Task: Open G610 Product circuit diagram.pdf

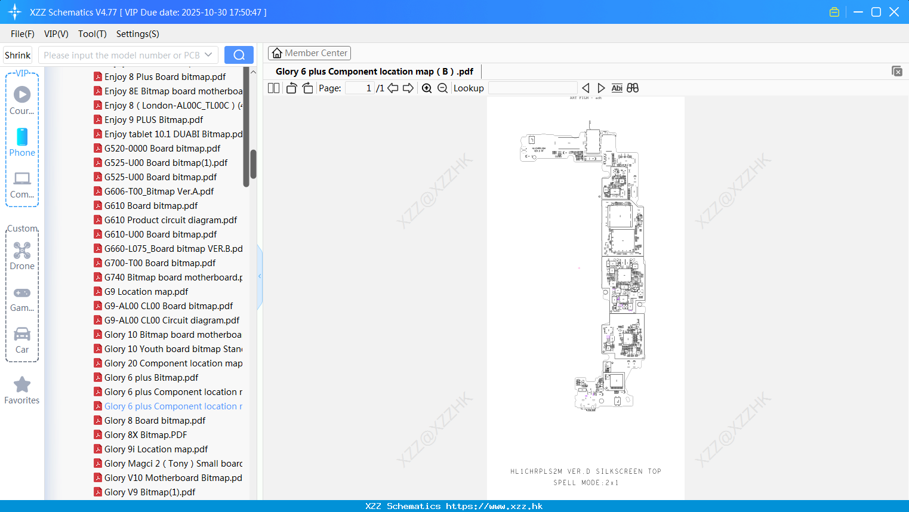Action: tap(171, 220)
